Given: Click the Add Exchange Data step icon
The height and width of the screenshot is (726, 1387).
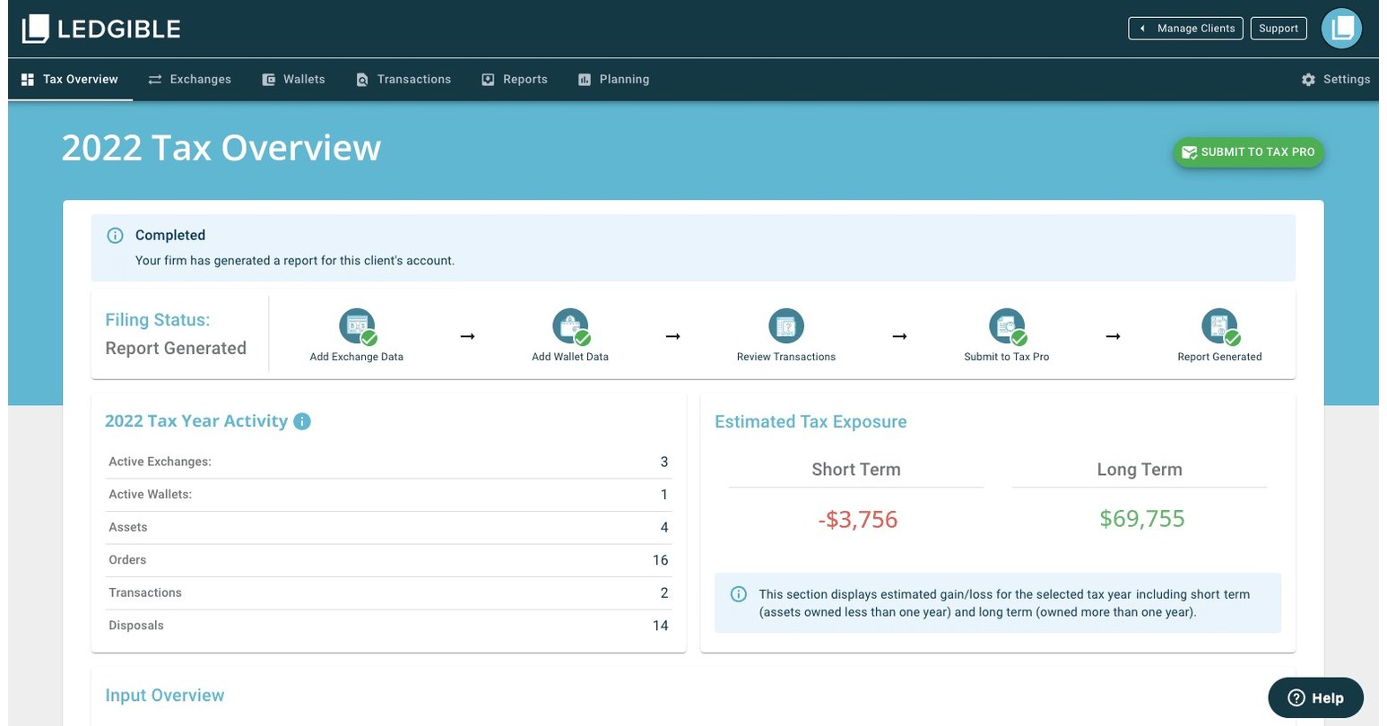Looking at the screenshot, I should [x=357, y=325].
